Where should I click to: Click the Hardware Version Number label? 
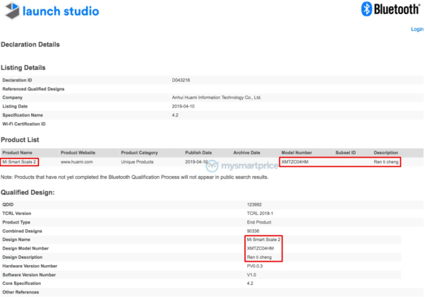pyautogui.click(x=30, y=266)
